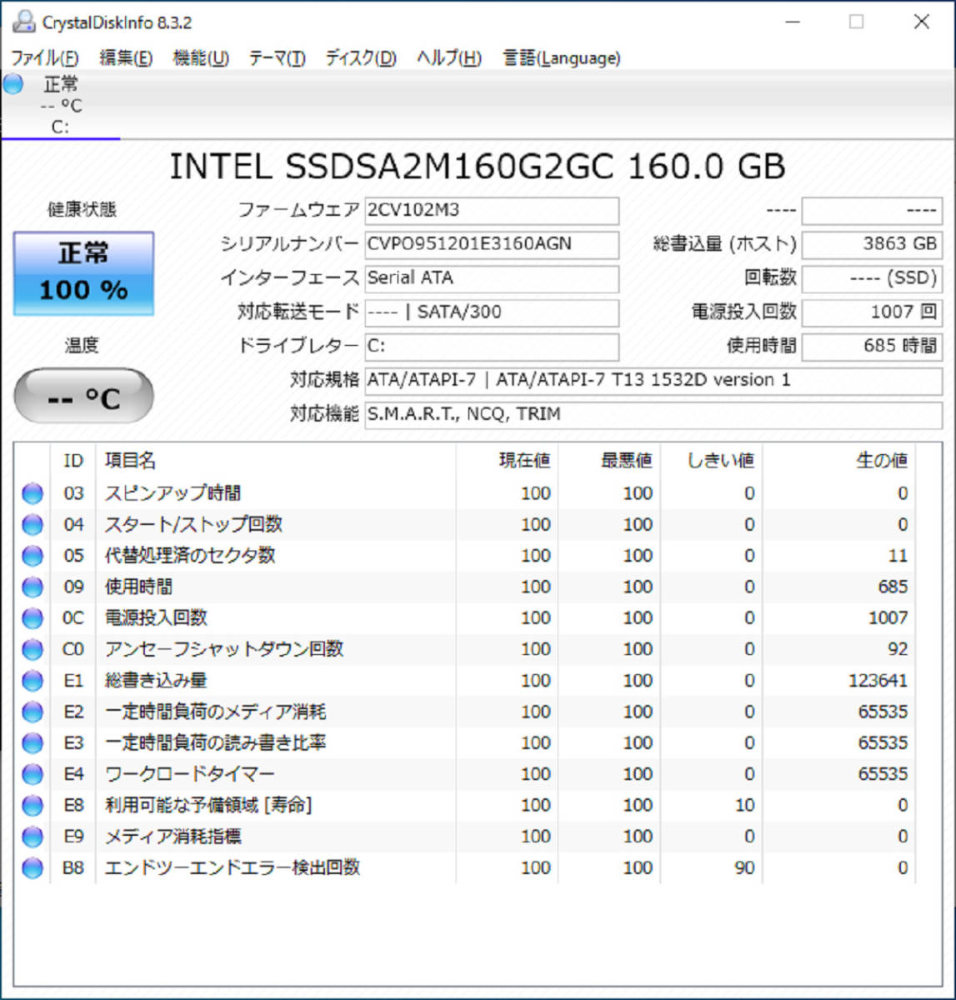Screen dimensions: 956x1000
Task: Click the 対応規格 field ATA/ATAPI-7
Action: click(x=653, y=381)
